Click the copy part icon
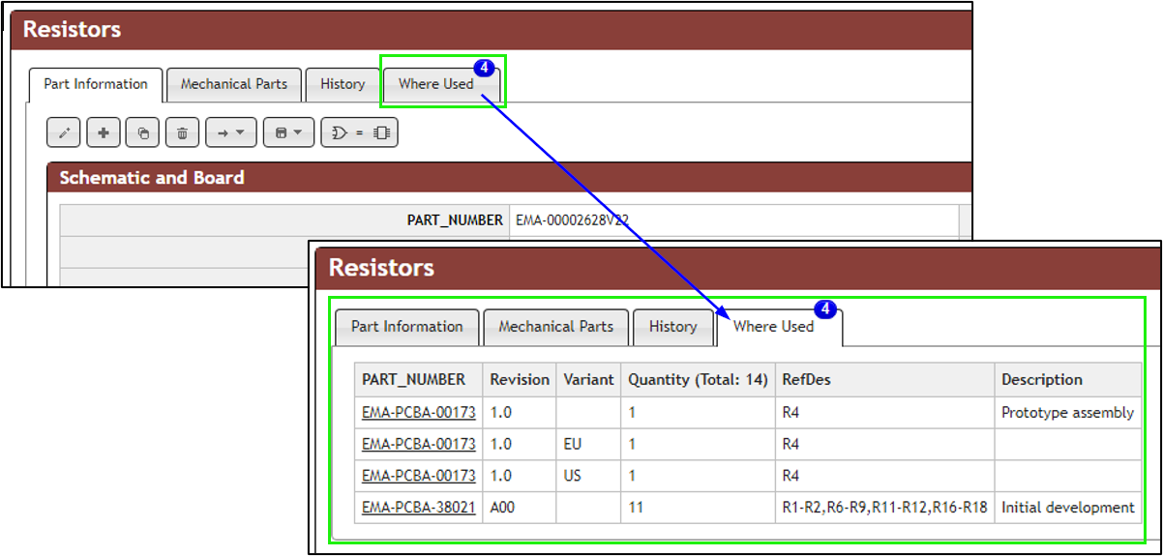Image resolution: width=1163 pixels, height=556 pixels. pyautogui.click(x=143, y=133)
